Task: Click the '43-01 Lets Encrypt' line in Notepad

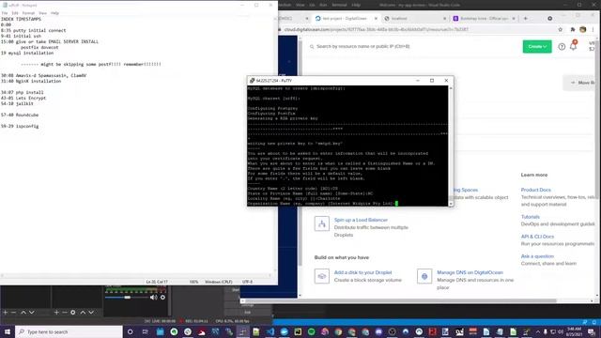Action: click(23, 98)
